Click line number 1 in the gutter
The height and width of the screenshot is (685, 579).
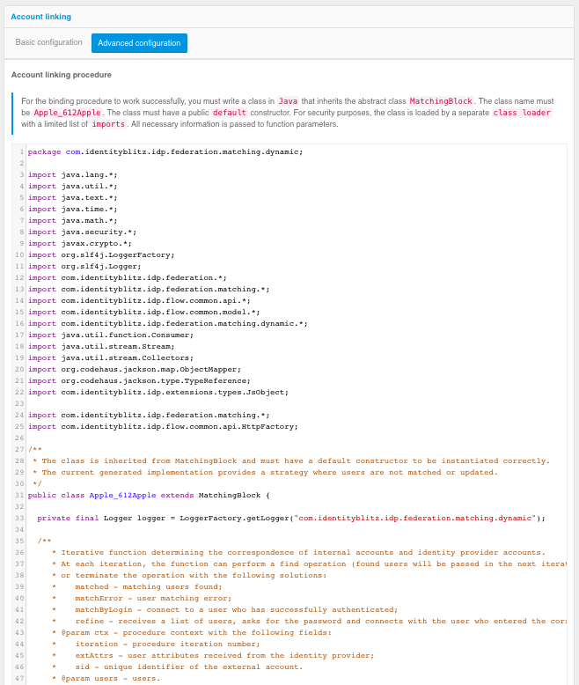click(x=21, y=152)
